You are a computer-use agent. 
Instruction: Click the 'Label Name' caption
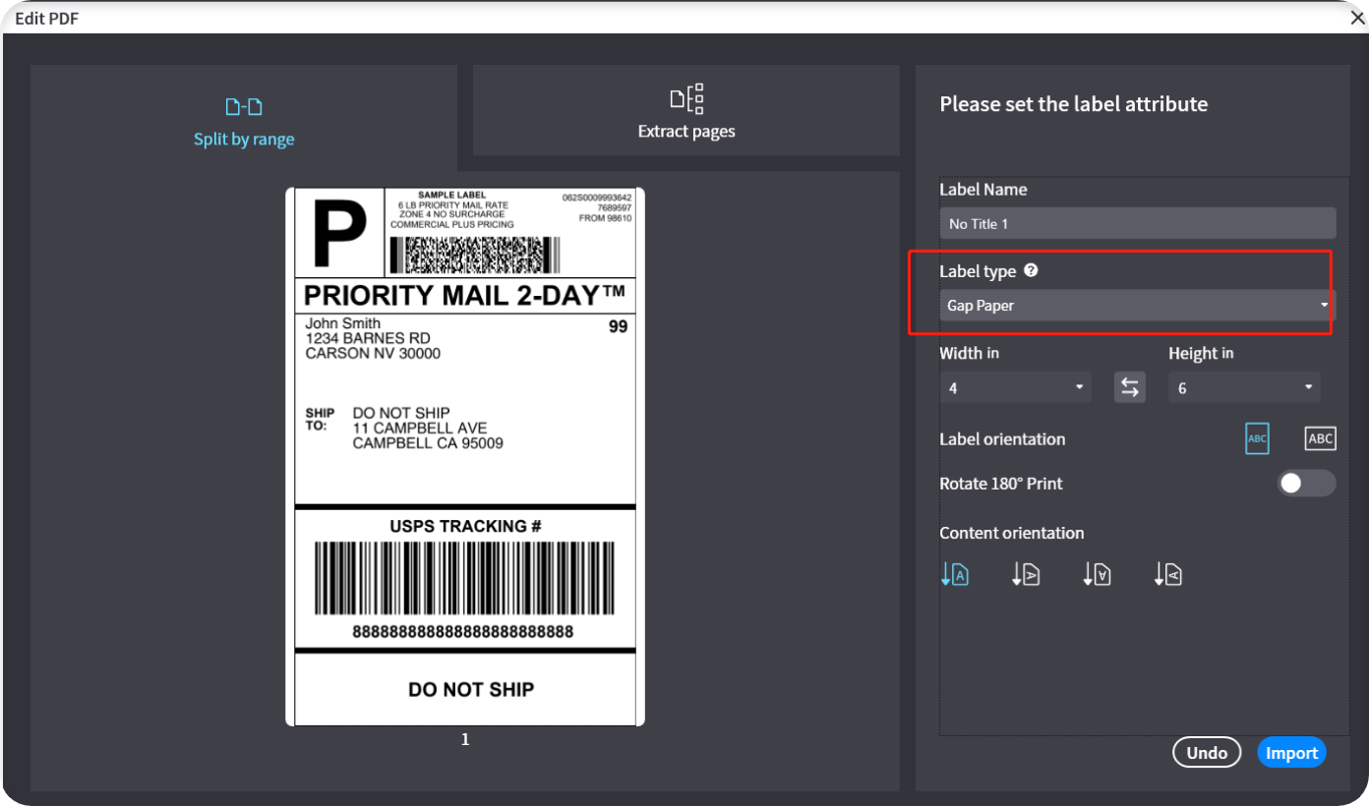pyautogui.click(x=983, y=190)
